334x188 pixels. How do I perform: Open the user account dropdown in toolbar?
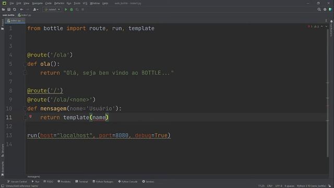tap(35, 9)
